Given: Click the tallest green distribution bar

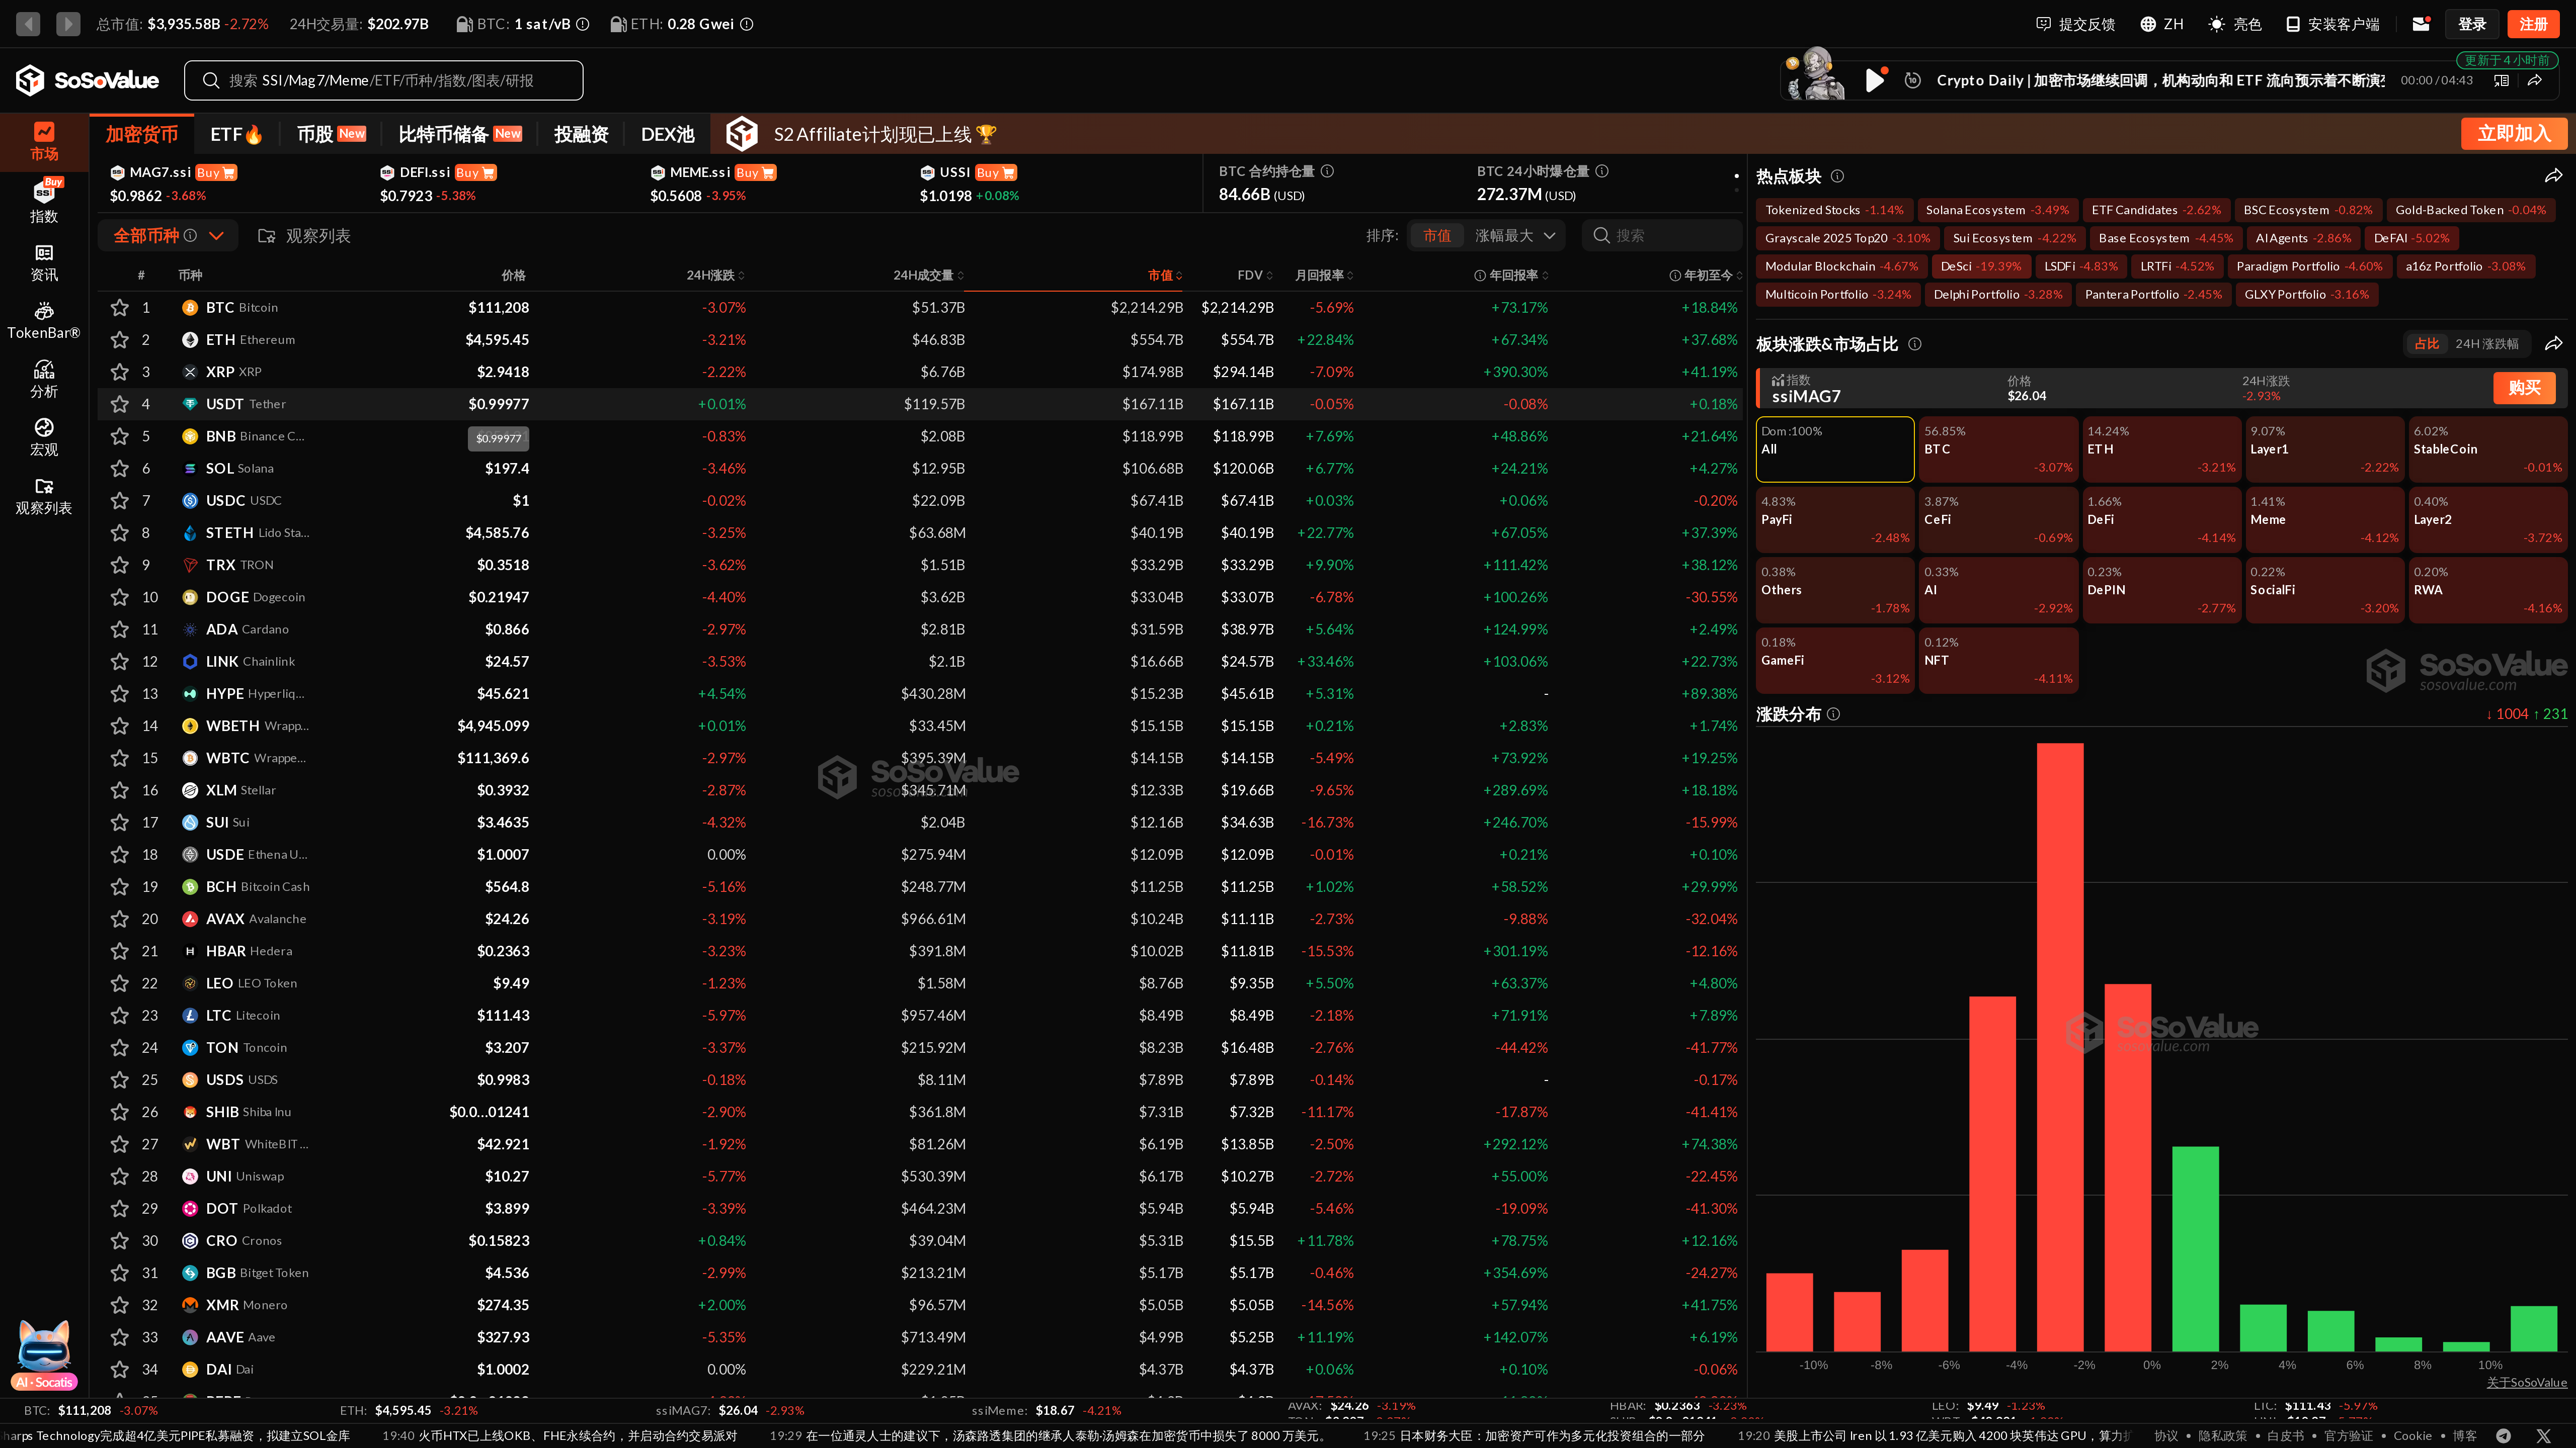Looking at the screenshot, I should [2195, 1249].
